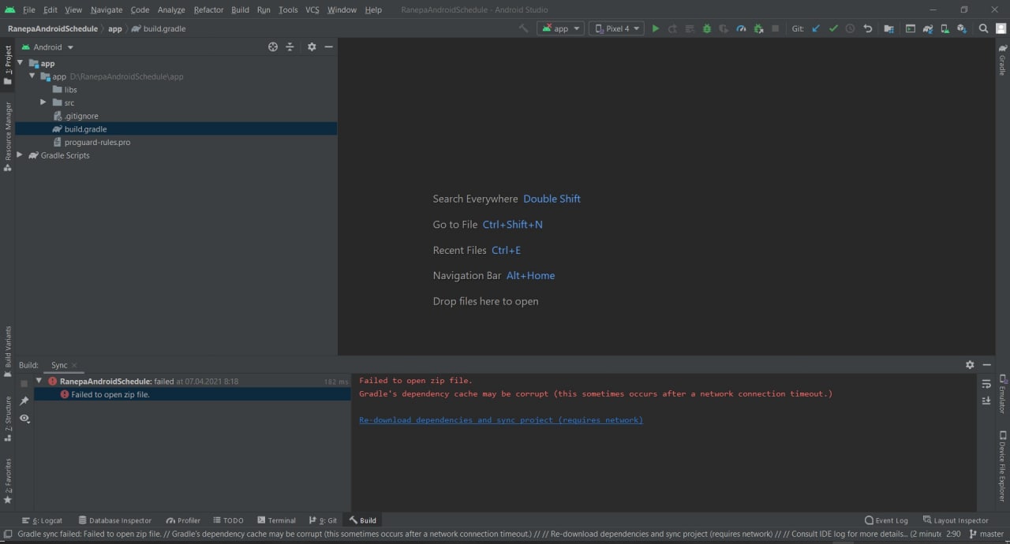Click the Make Project hammer icon
Image resolution: width=1010 pixels, height=544 pixels.
tap(523, 28)
